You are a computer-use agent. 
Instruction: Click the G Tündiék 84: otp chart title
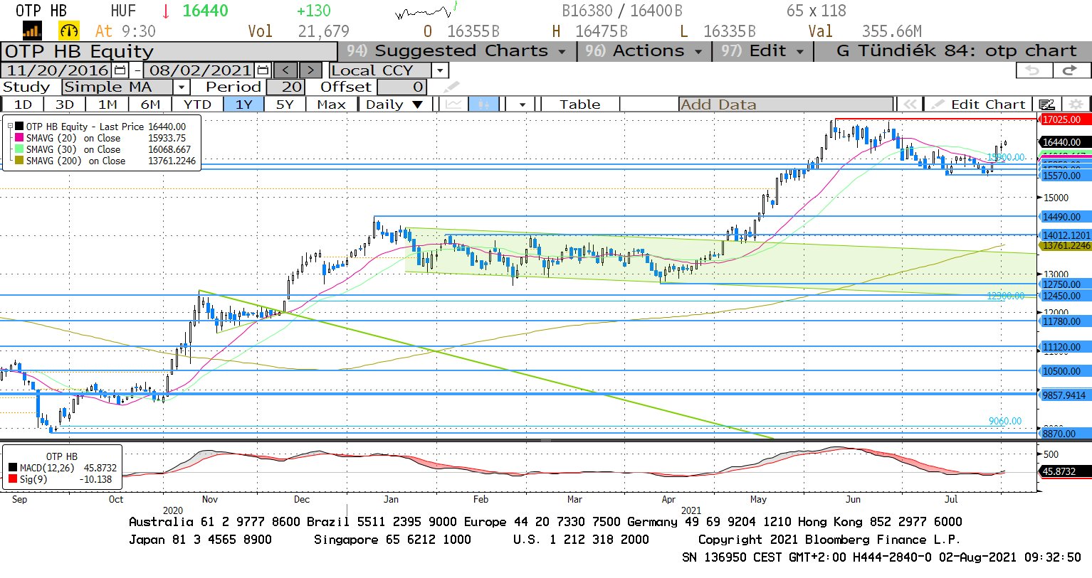tap(956, 51)
